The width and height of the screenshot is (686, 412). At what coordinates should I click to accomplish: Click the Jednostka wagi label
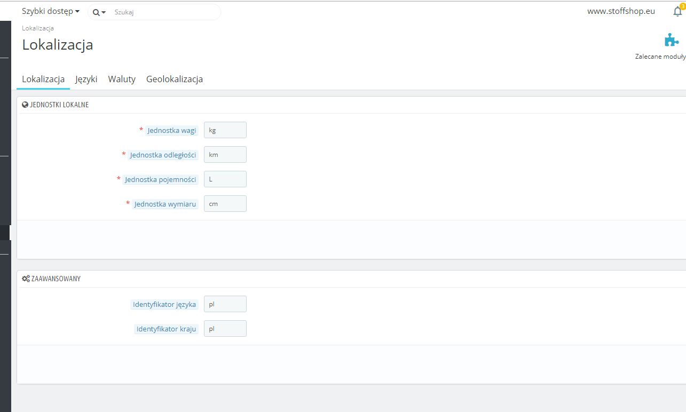click(x=172, y=130)
